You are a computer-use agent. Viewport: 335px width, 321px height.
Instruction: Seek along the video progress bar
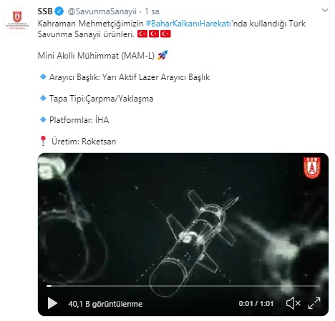click(x=183, y=285)
